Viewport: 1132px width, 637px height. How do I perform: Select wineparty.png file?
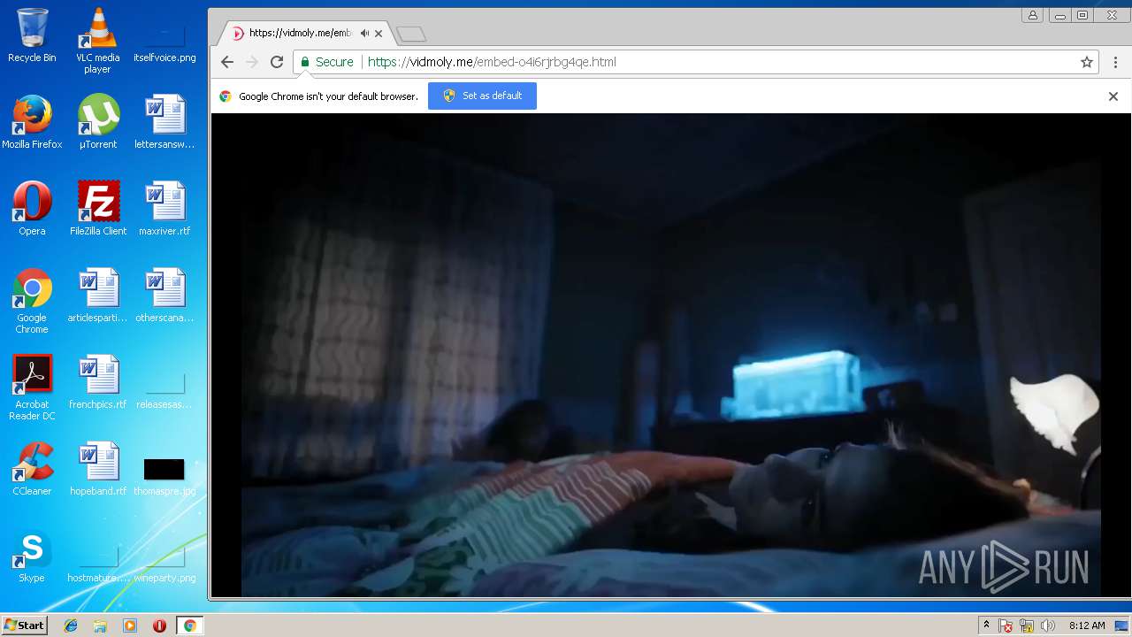tap(164, 563)
